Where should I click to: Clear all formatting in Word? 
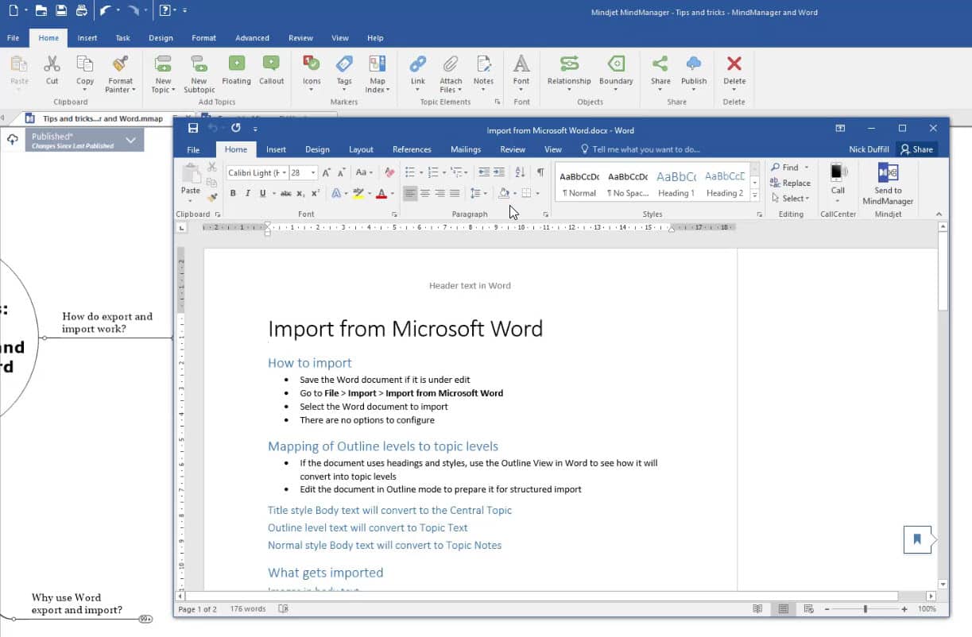coord(389,172)
